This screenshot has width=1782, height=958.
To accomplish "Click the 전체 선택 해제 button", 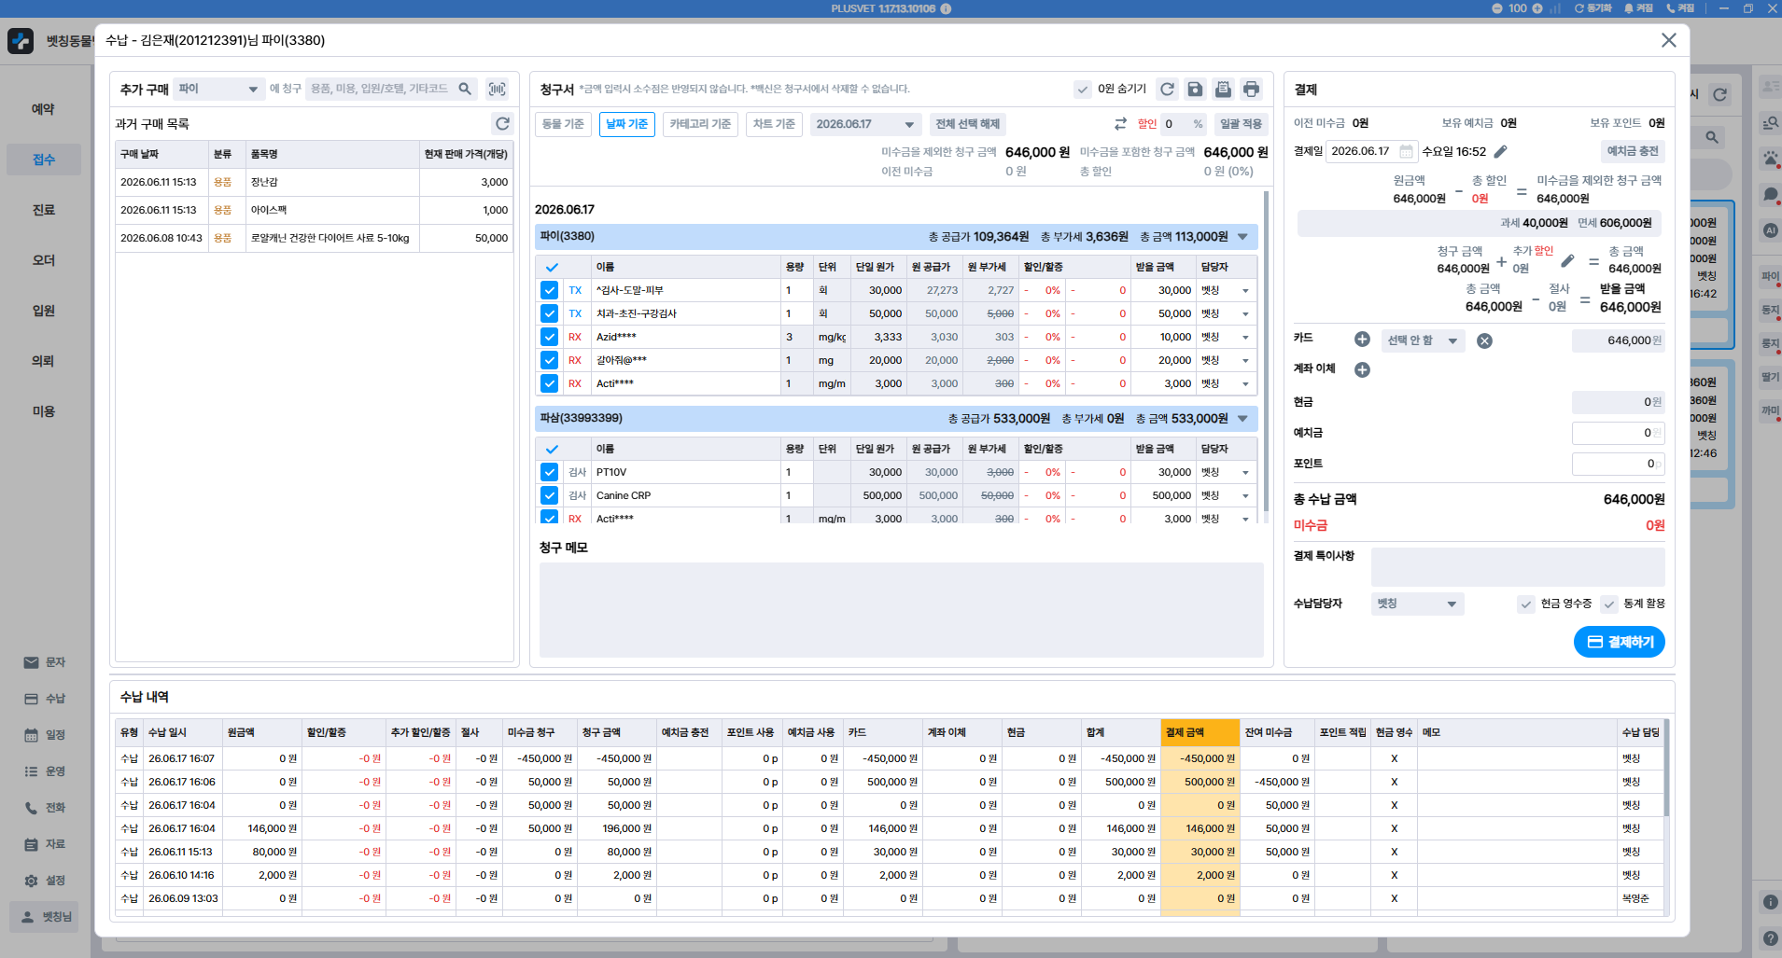I will (x=968, y=124).
